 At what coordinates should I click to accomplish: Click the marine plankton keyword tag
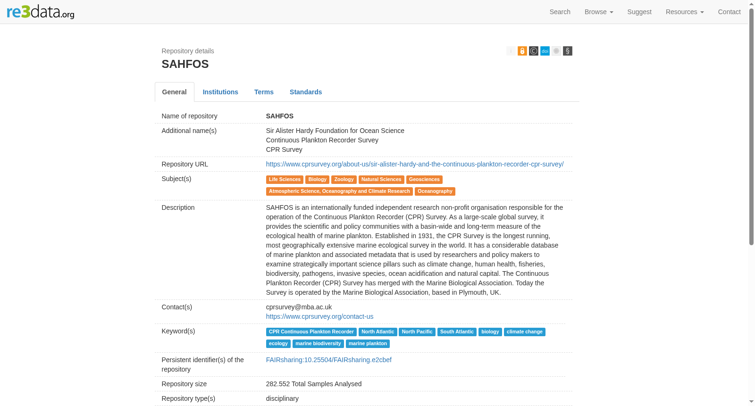368,344
